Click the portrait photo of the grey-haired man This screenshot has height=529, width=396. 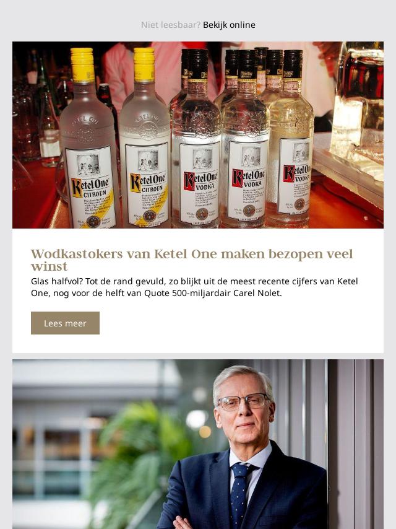198,444
